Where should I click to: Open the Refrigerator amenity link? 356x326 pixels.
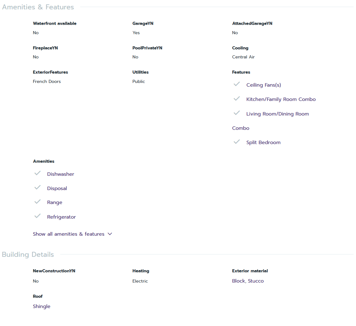61,217
